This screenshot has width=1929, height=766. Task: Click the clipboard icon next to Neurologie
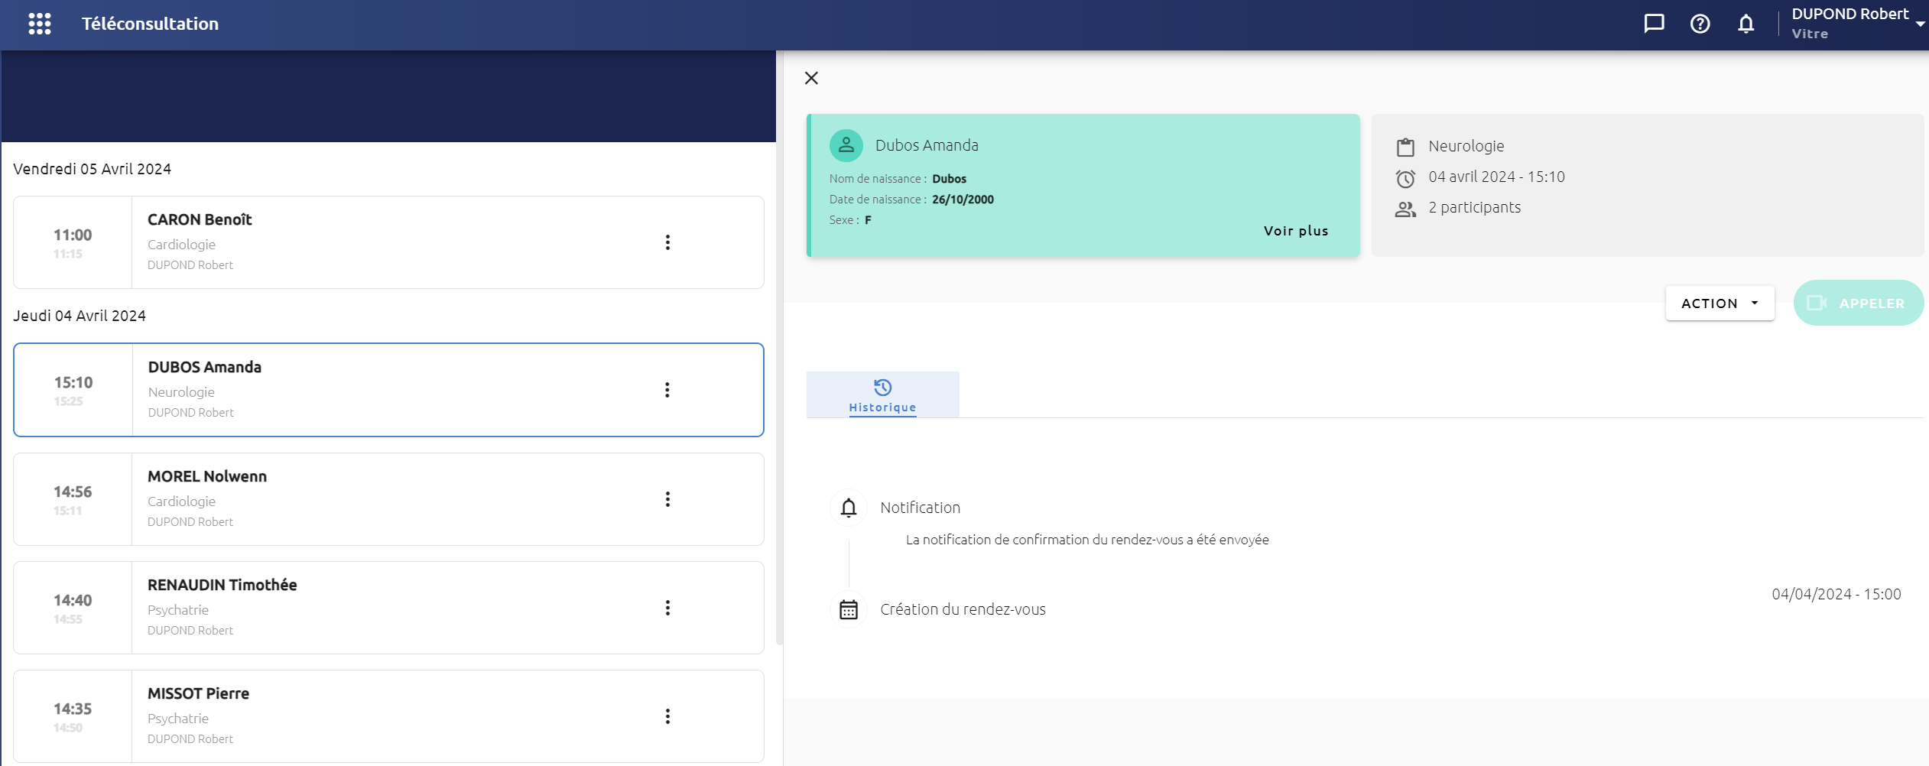click(x=1405, y=147)
